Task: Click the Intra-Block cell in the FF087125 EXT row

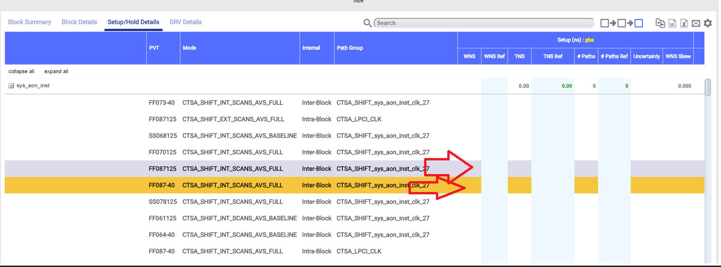Action: tap(317, 119)
